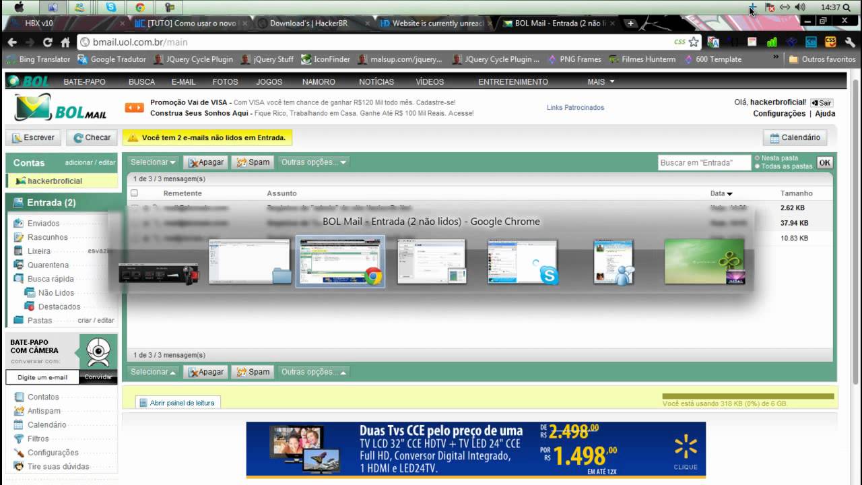Open BUSCA in BOL navbar

click(141, 82)
